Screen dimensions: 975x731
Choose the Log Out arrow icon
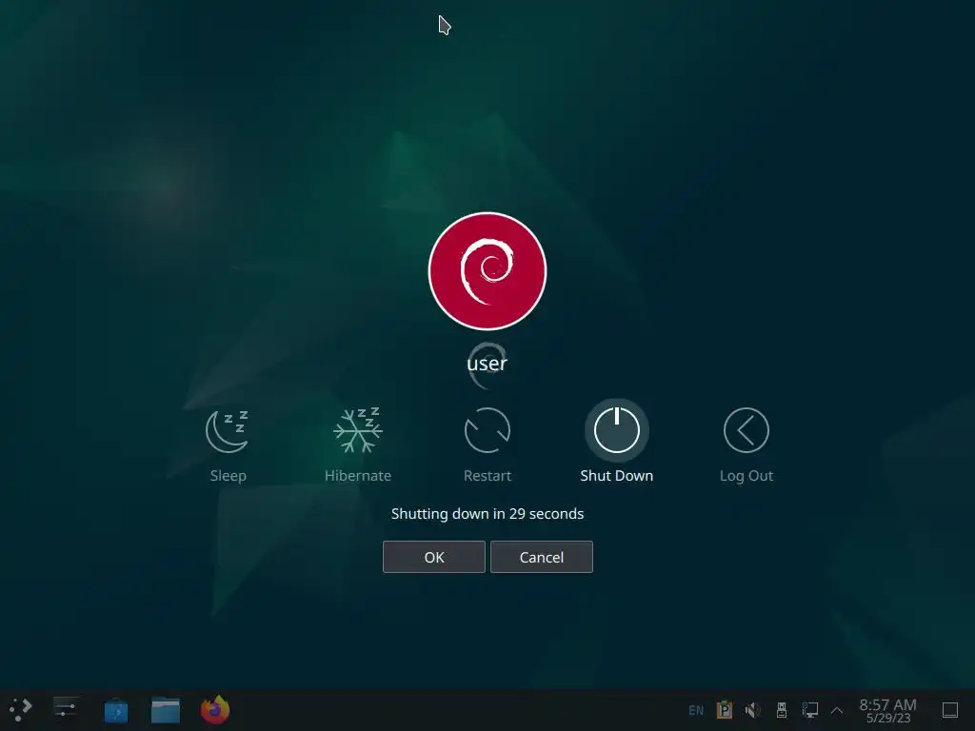point(746,430)
